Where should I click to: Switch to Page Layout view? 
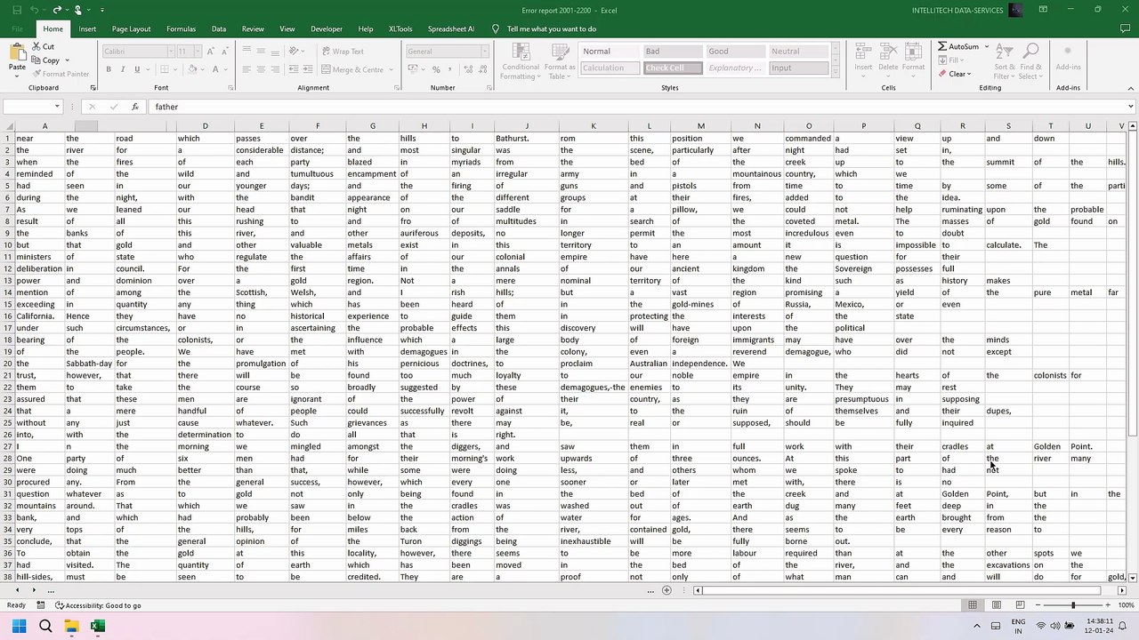996,605
